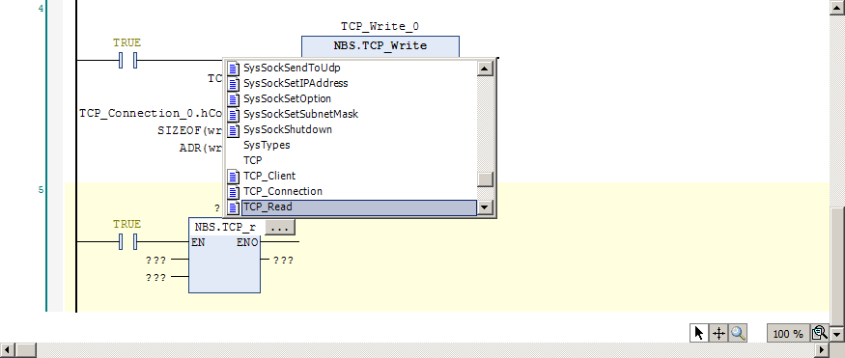Click the NBS.TCP_r block name input field
The image size is (845, 358).
[227, 228]
